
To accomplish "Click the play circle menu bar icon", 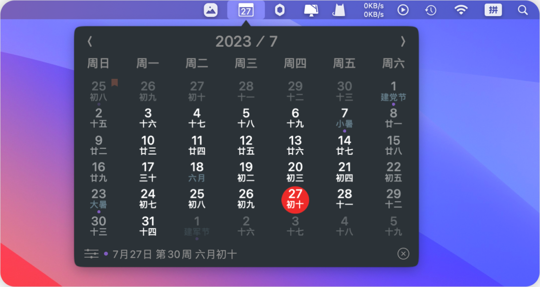I will (x=403, y=10).
